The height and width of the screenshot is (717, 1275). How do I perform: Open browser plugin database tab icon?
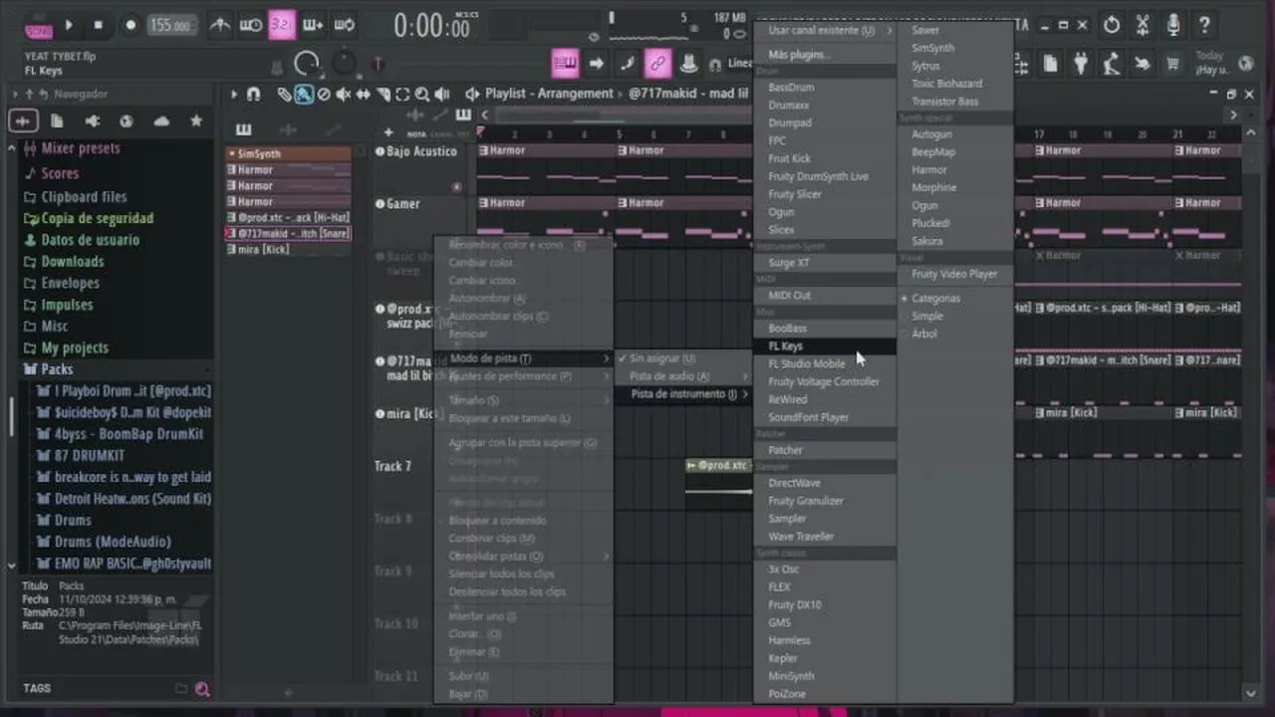(92, 120)
